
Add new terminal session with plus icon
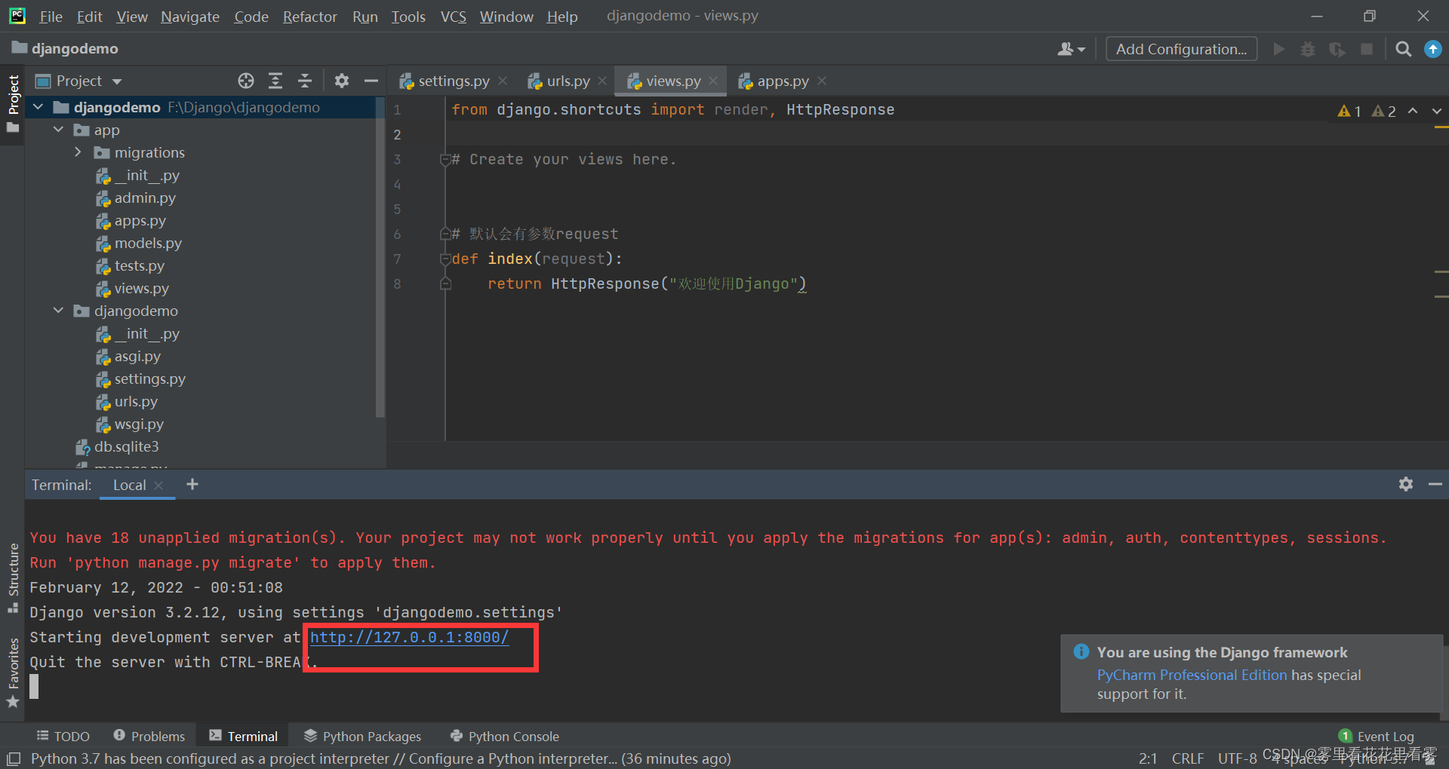(x=192, y=484)
